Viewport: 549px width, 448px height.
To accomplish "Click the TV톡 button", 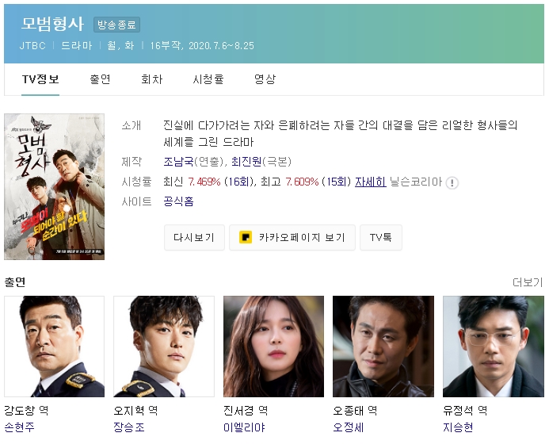I will [381, 238].
